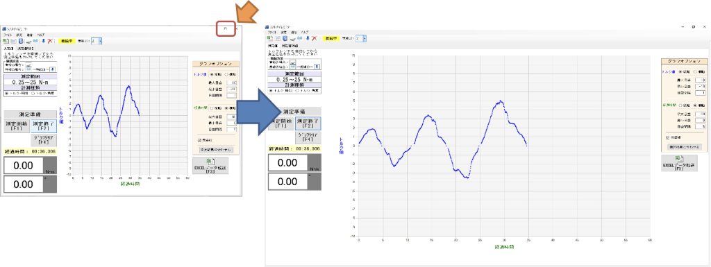
Task: Click the 接続中 status label in the left window
Action: pos(67,41)
